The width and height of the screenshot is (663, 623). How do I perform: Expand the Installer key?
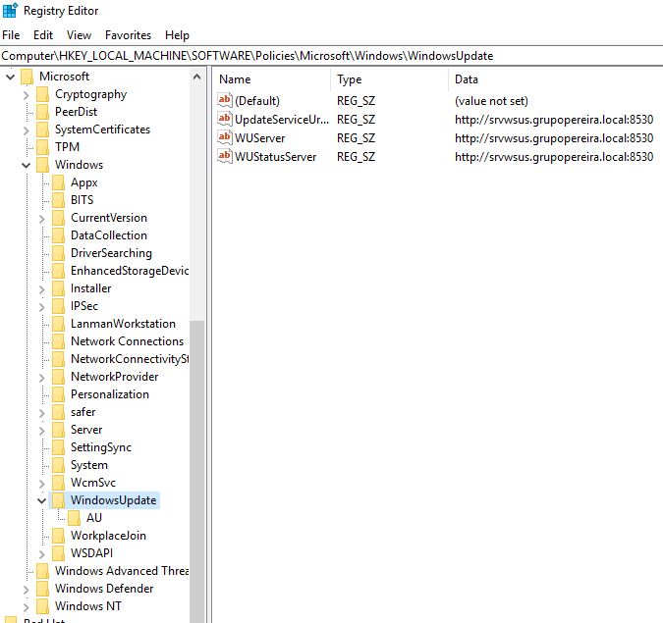click(42, 289)
